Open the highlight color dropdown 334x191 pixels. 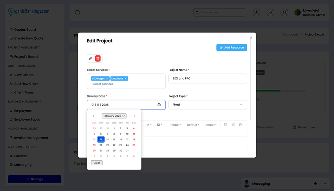click(x=160, y=125)
